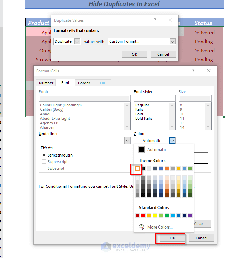
Task: Choose Italic font style
Action: point(139,109)
